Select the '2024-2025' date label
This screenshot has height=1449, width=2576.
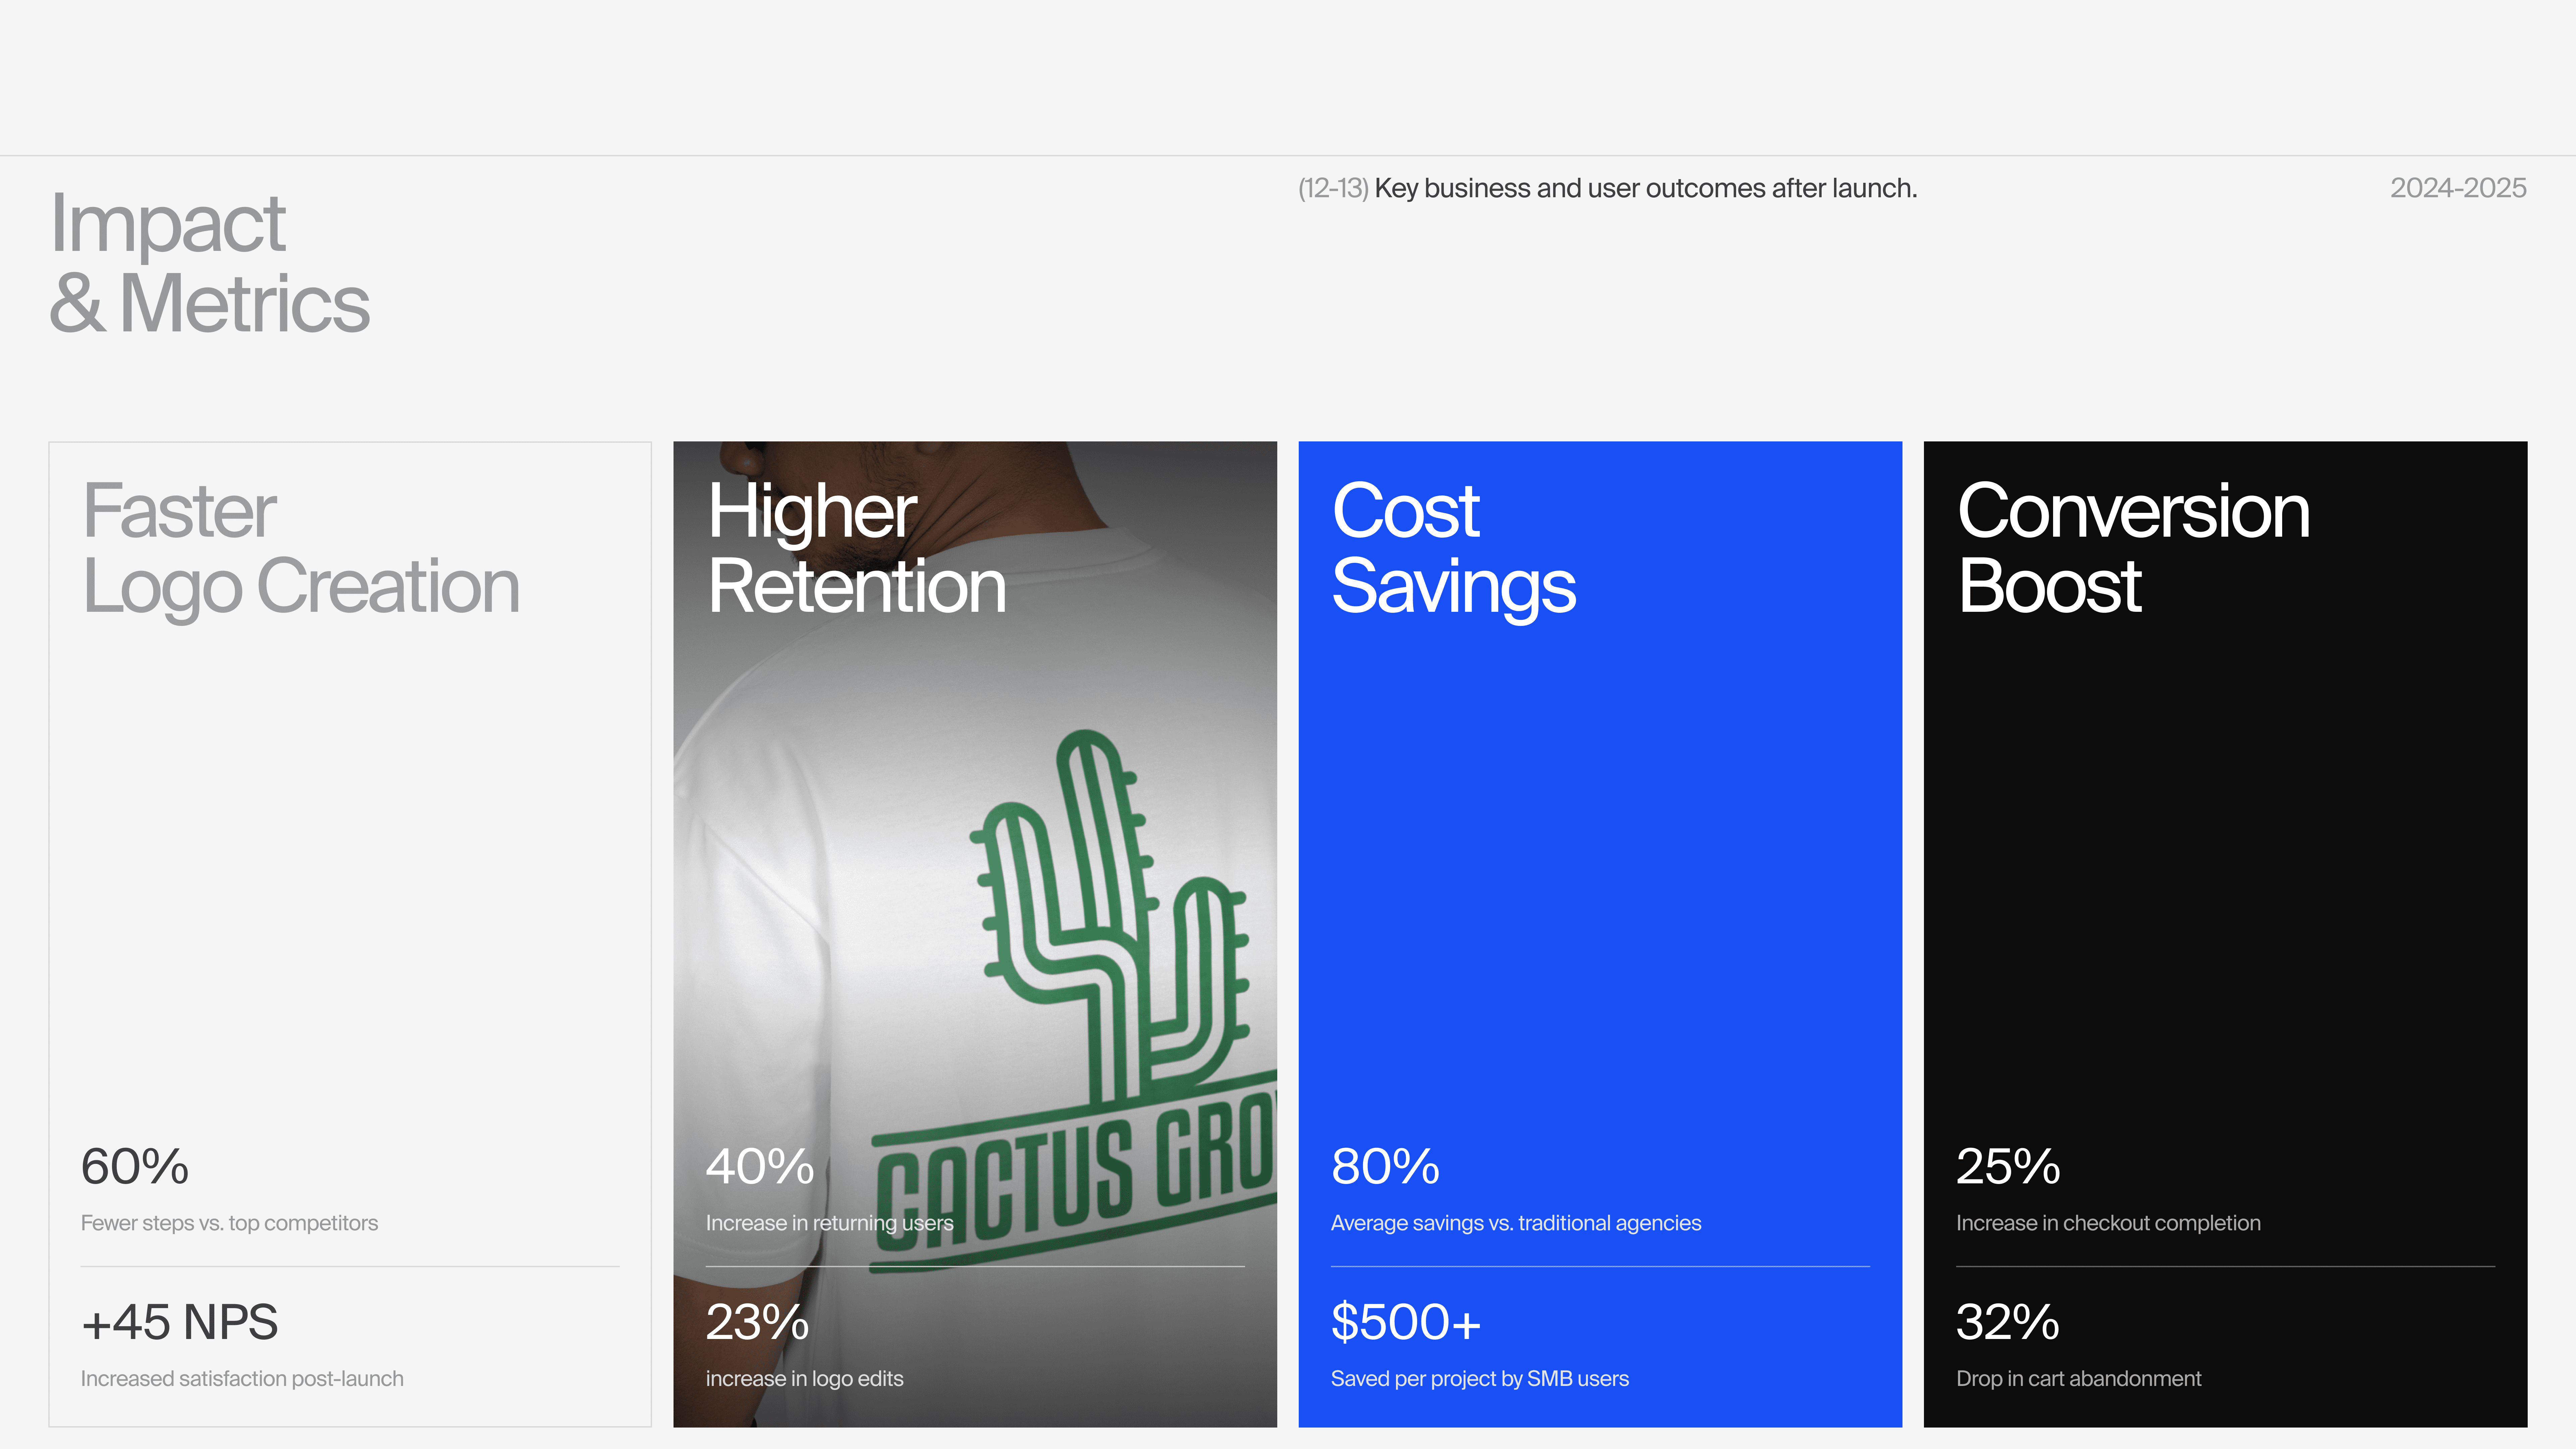click(2458, 188)
